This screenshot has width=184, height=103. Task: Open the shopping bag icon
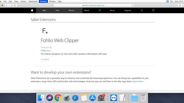(x=153, y=10)
